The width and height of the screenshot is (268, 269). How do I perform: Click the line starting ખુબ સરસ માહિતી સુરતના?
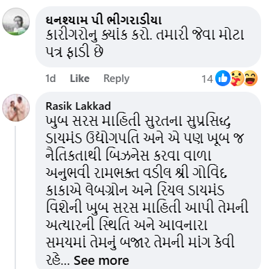(x=138, y=121)
